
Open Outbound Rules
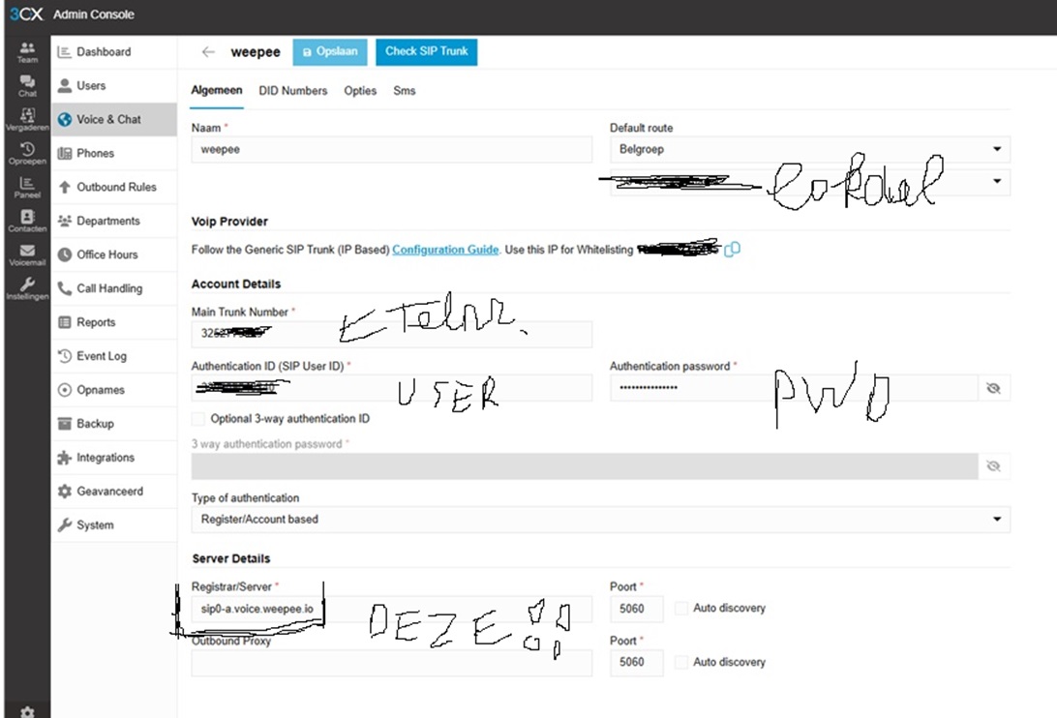pyautogui.click(x=114, y=187)
